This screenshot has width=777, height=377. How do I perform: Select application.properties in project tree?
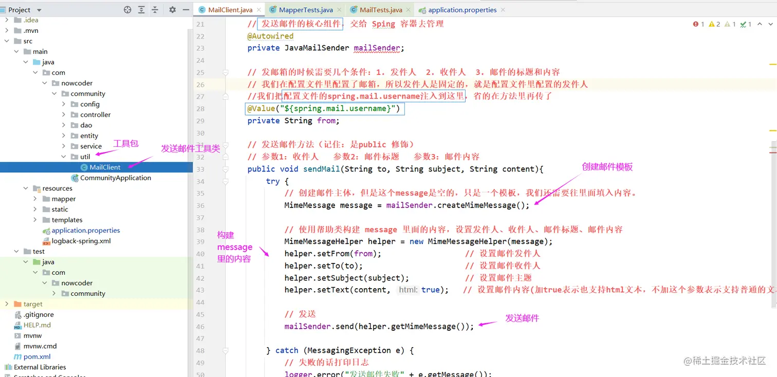(x=85, y=231)
